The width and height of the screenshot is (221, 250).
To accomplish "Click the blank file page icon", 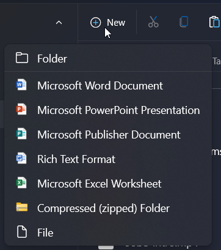I will click(22, 232).
